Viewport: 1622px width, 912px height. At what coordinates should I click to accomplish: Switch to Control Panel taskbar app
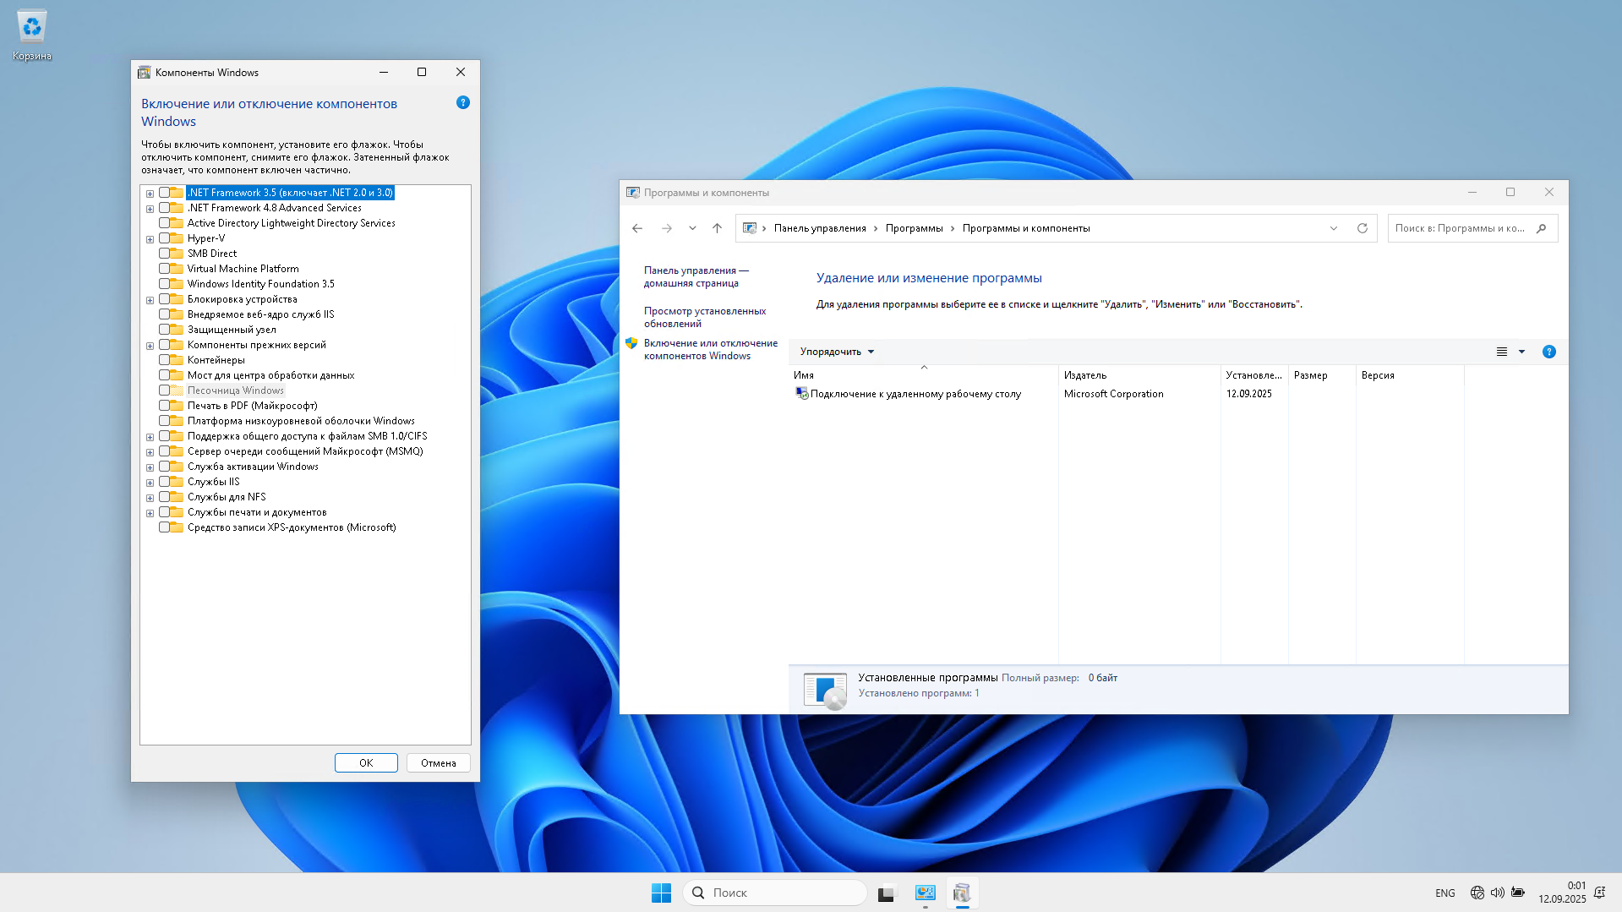point(926,893)
